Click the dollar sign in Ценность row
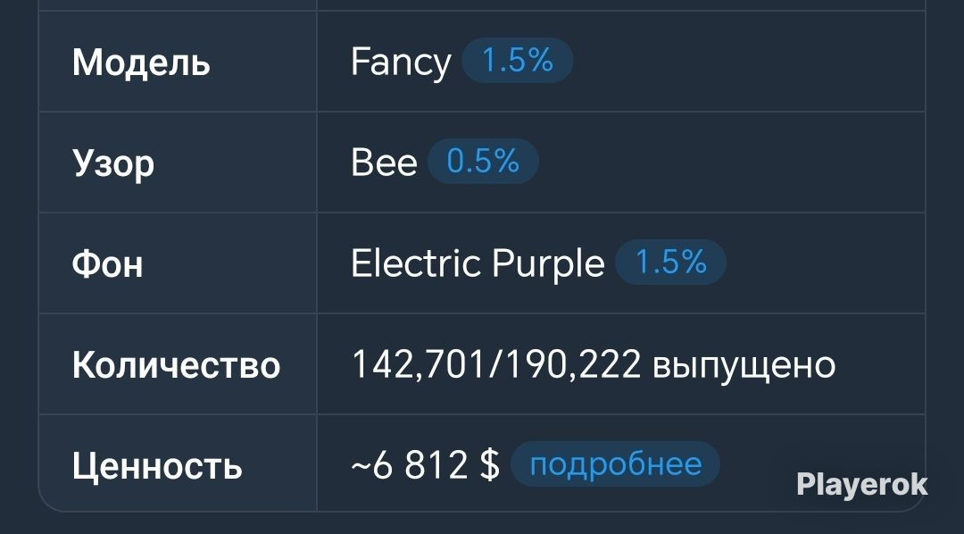The width and height of the screenshot is (964, 534). click(x=489, y=464)
